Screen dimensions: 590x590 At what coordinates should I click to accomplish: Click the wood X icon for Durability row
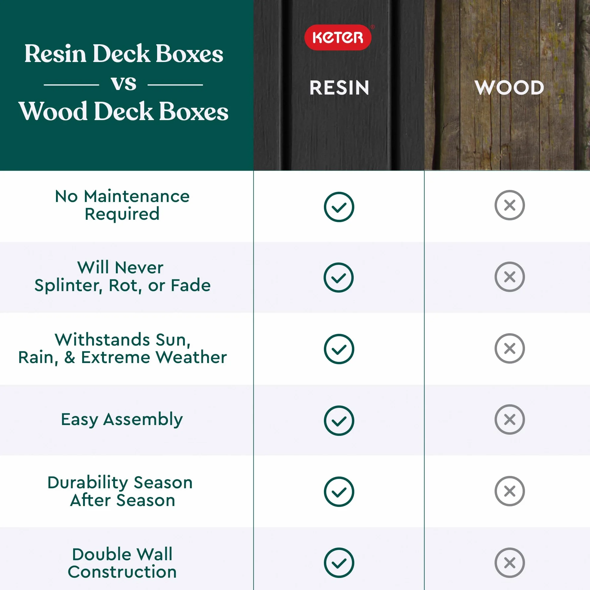click(510, 491)
